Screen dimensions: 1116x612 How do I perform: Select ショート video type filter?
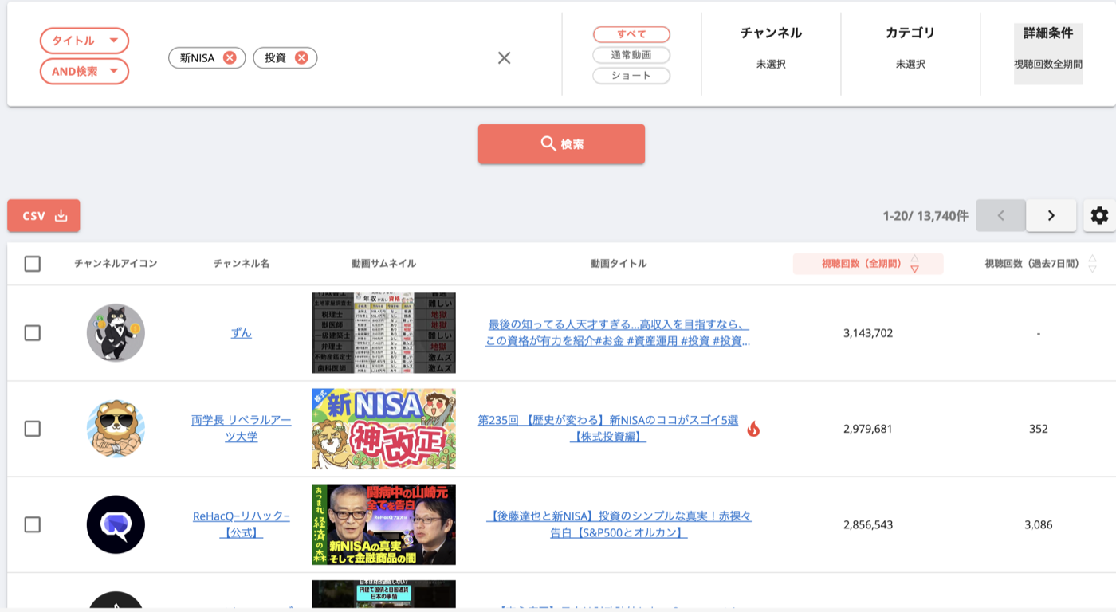click(x=631, y=76)
